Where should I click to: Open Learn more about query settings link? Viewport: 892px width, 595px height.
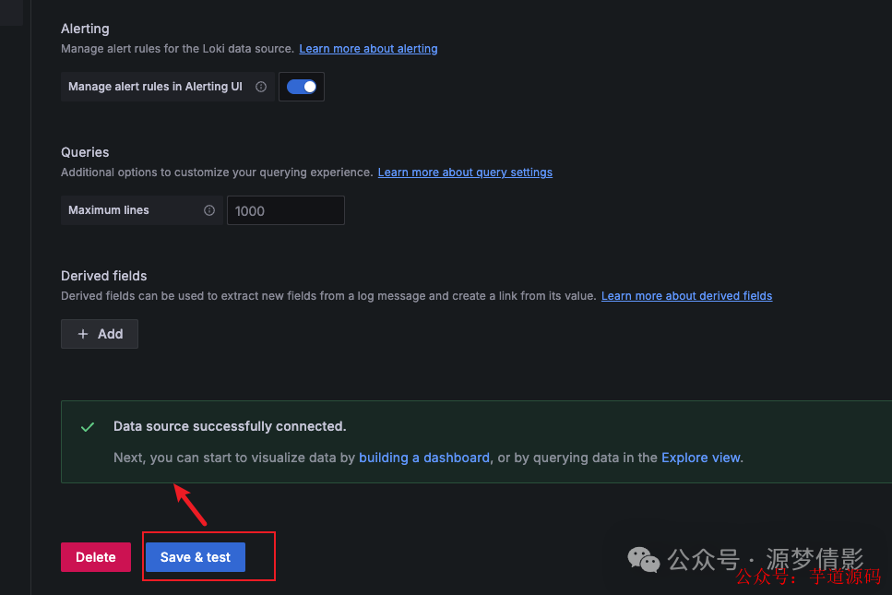(465, 173)
